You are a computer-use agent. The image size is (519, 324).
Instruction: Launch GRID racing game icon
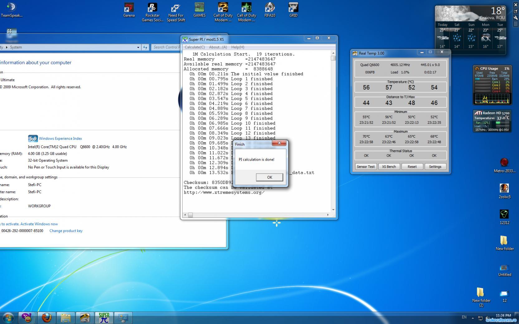tap(293, 10)
